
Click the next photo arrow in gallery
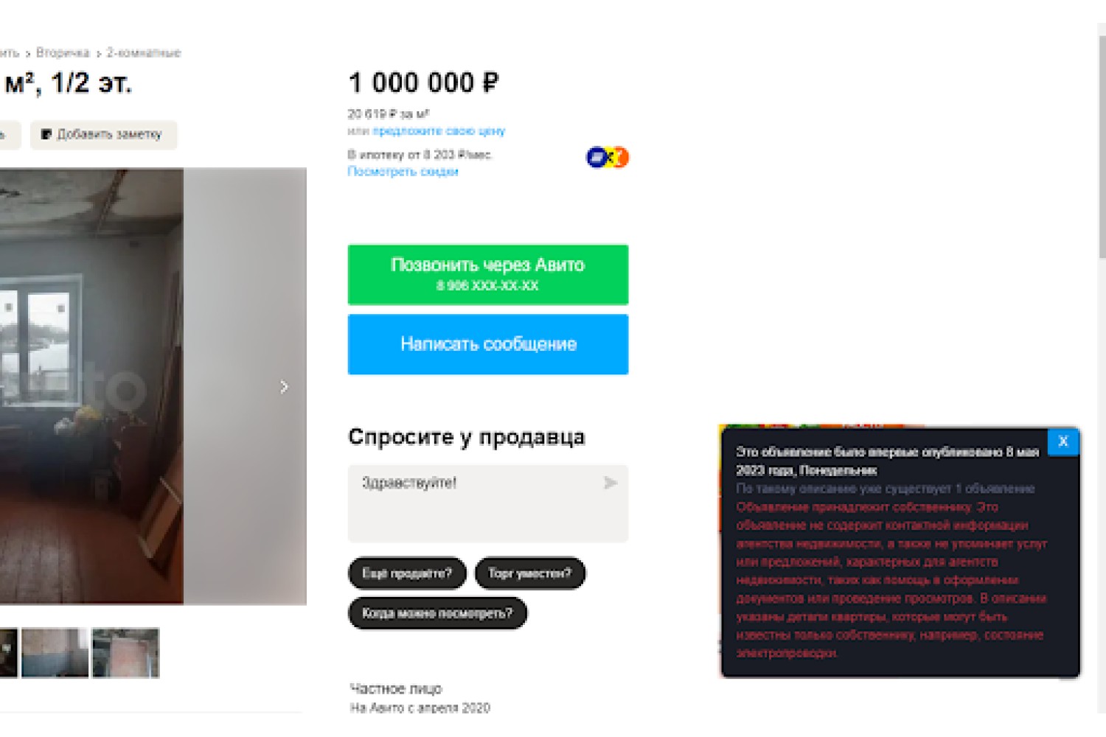click(284, 387)
